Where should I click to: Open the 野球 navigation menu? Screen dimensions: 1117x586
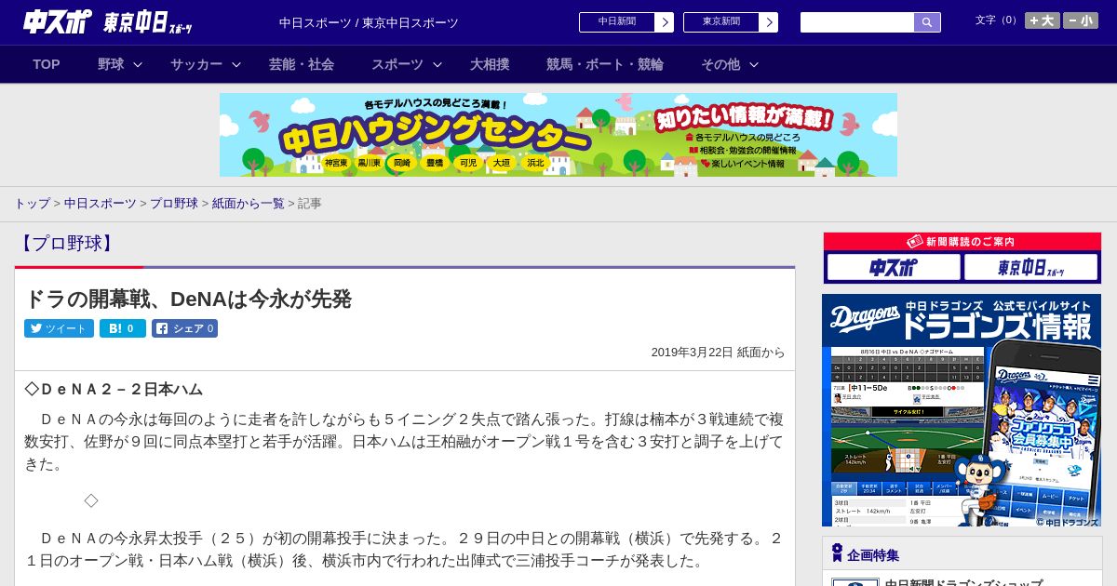(x=111, y=64)
